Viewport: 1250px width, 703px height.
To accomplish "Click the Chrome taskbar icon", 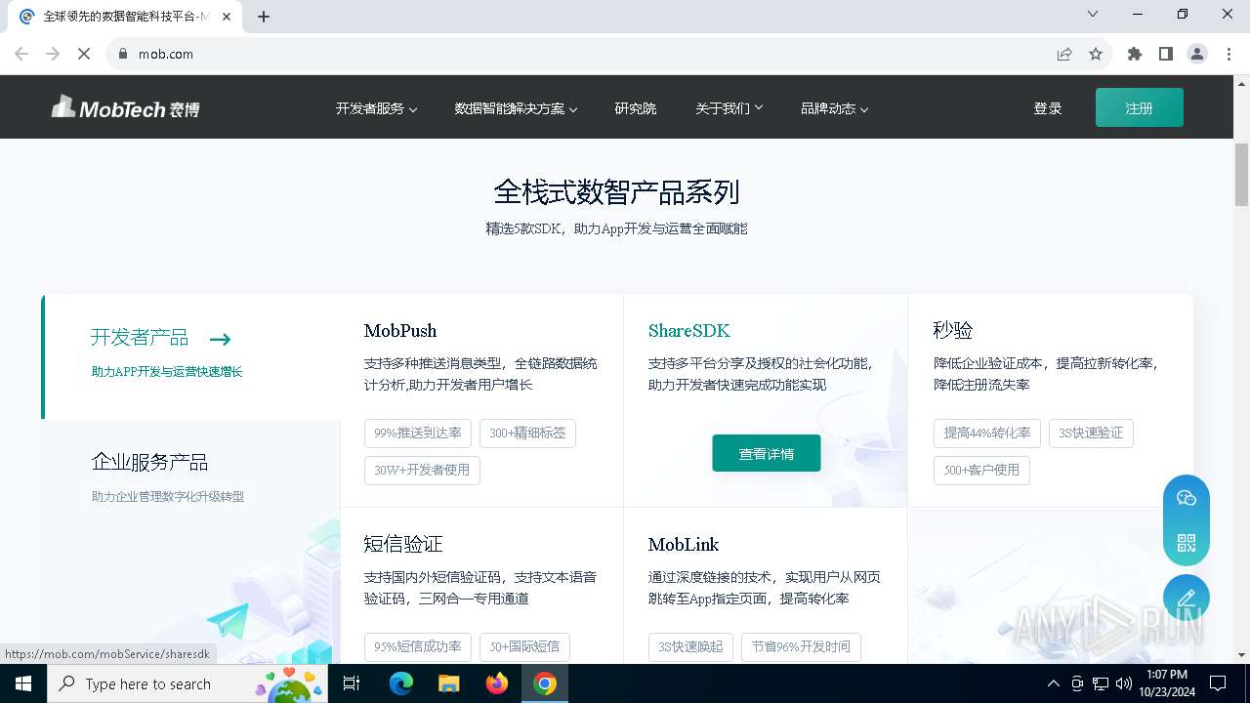I will 545,683.
